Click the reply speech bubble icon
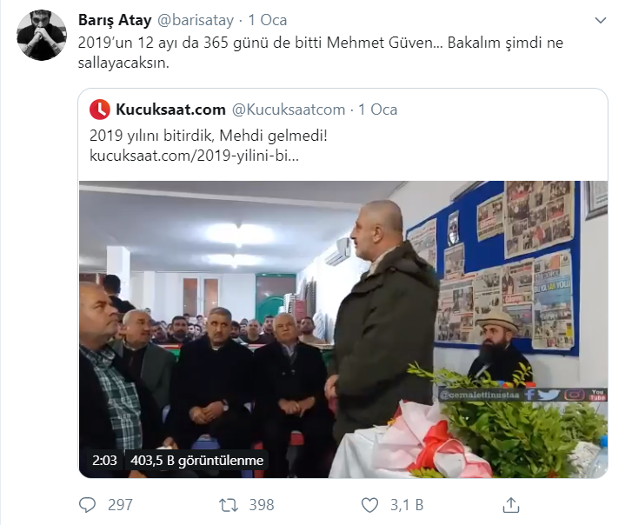The height and width of the screenshot is (525, 625). tap(87, 505)
